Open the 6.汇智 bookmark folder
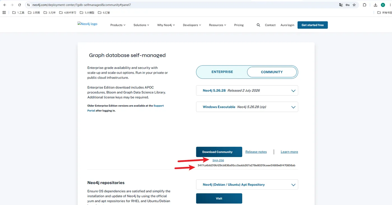Viewport: 392px width, 205px height. click(x=104, y=13)
